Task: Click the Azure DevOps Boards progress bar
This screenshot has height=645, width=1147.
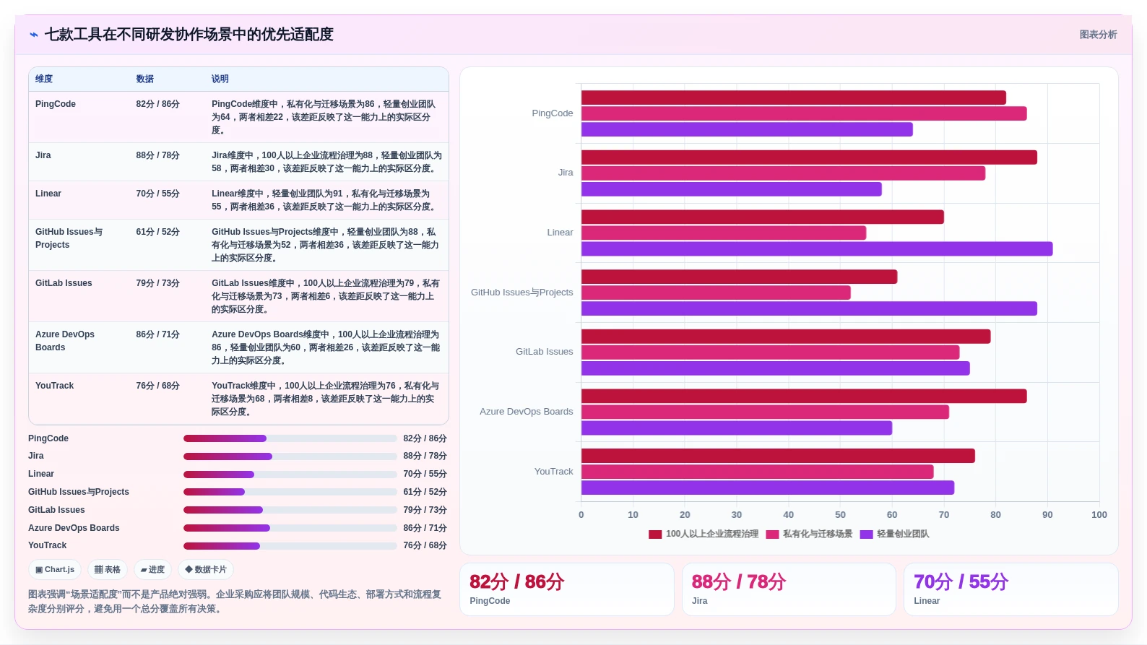Action: tap(290, 528)
